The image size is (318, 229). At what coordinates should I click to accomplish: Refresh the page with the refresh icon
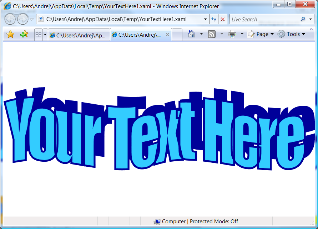point(214,19)
